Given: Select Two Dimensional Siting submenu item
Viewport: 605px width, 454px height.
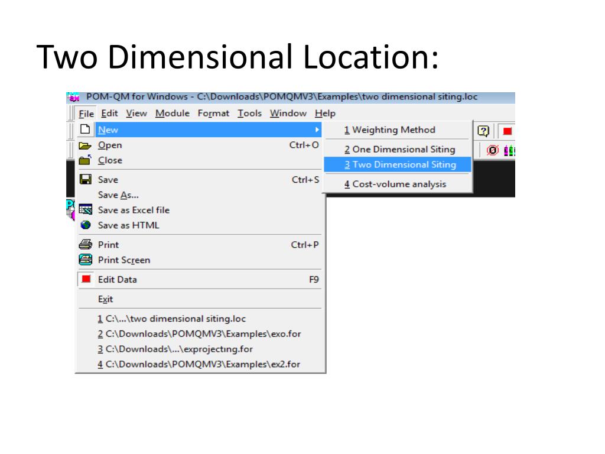Looking at the screenshot, I should point(398,164).
